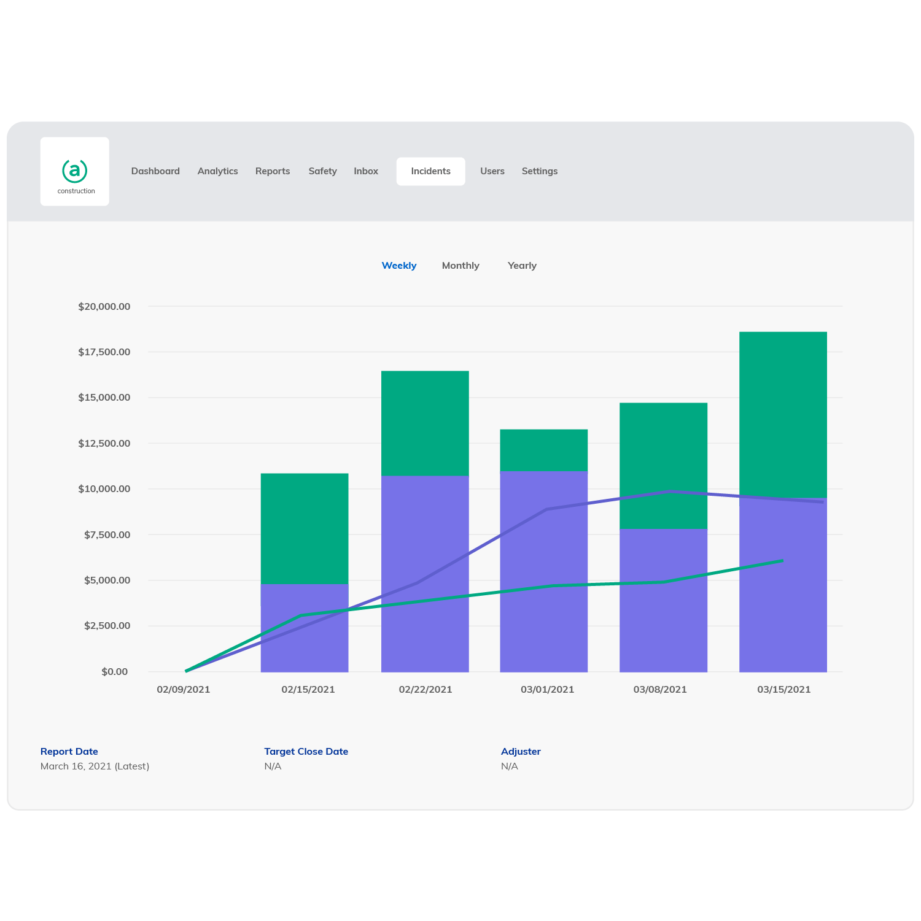Screen dimensions: 921x921
Task: Open the Inbox
Action: pyautogui.click(x=366, y=171)
